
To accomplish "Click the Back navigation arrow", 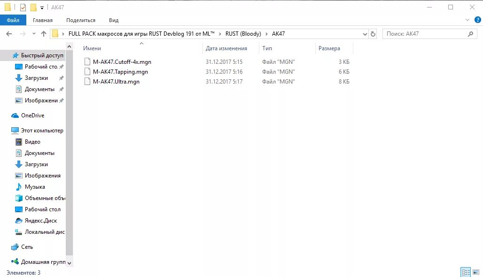I will tap(9, 34).
